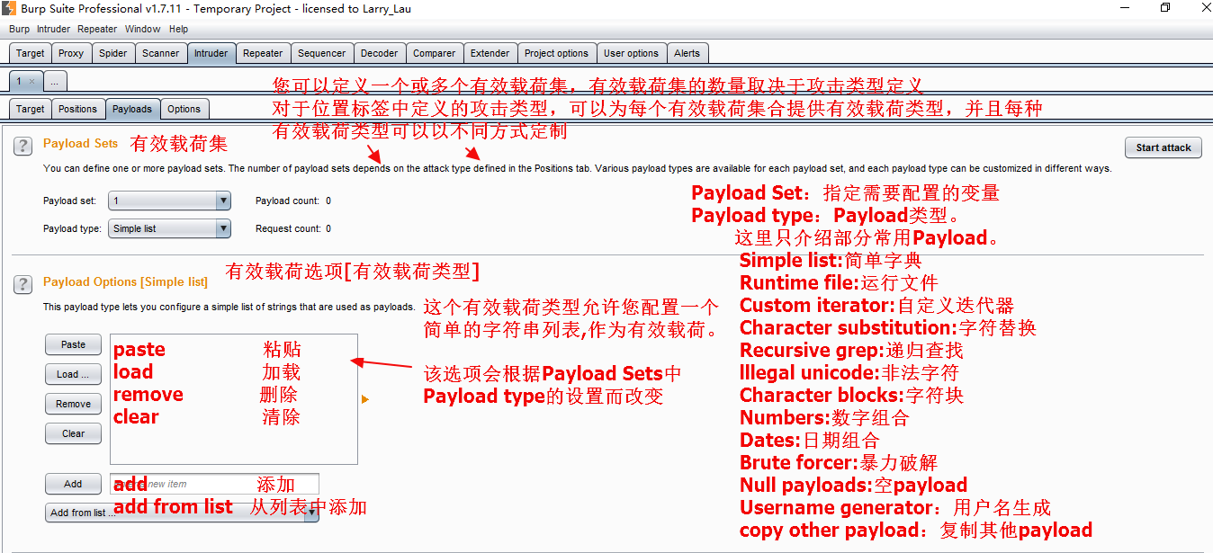
Task: Switch to the Proxy tab
Action: [71, 53]
